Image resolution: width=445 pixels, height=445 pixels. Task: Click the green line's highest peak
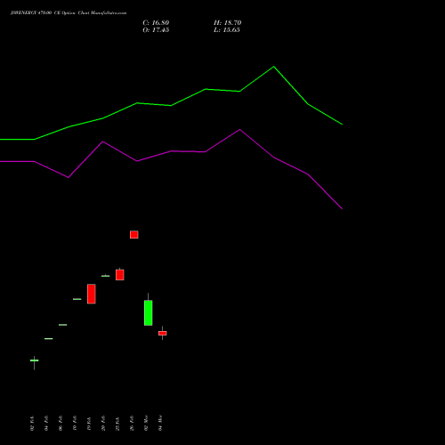[273, 67]
